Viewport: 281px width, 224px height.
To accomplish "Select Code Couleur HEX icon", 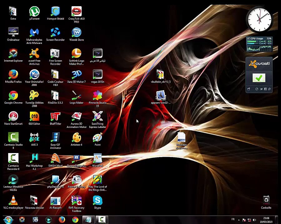I will tap(55, 78).
